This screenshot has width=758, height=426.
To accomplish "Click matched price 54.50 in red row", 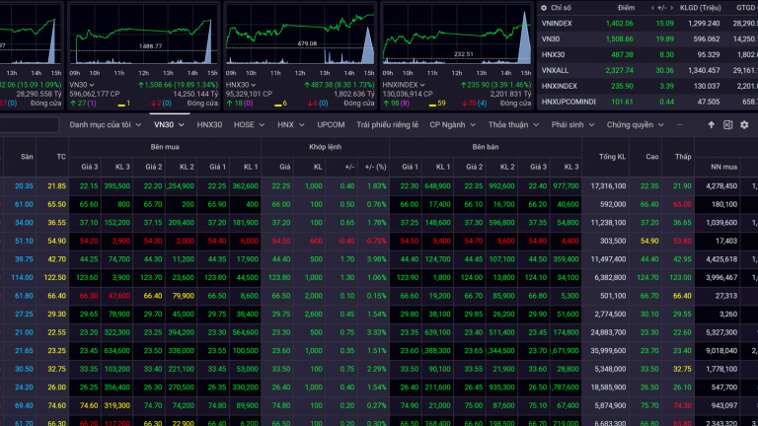I will coord(281,241).
